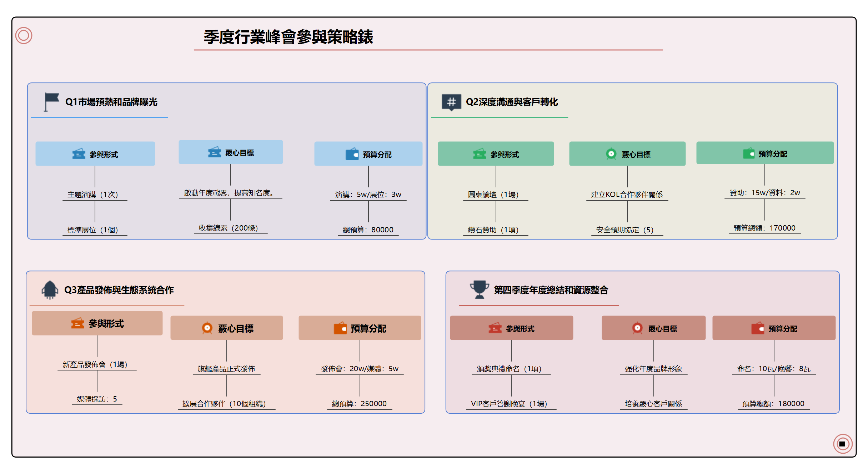Image resolution: width=868 pixels, height=474 pixels.
Task: Click the hashtag icon beside Q2深度溝通與客戶轉化
Action: 451,102
